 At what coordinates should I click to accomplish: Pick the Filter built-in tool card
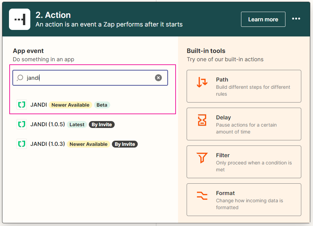[244, 162]
